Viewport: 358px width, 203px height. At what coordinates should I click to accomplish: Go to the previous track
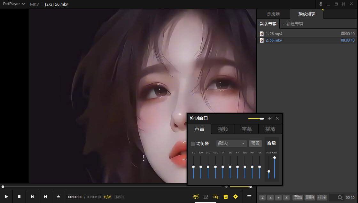coord(32,197)
